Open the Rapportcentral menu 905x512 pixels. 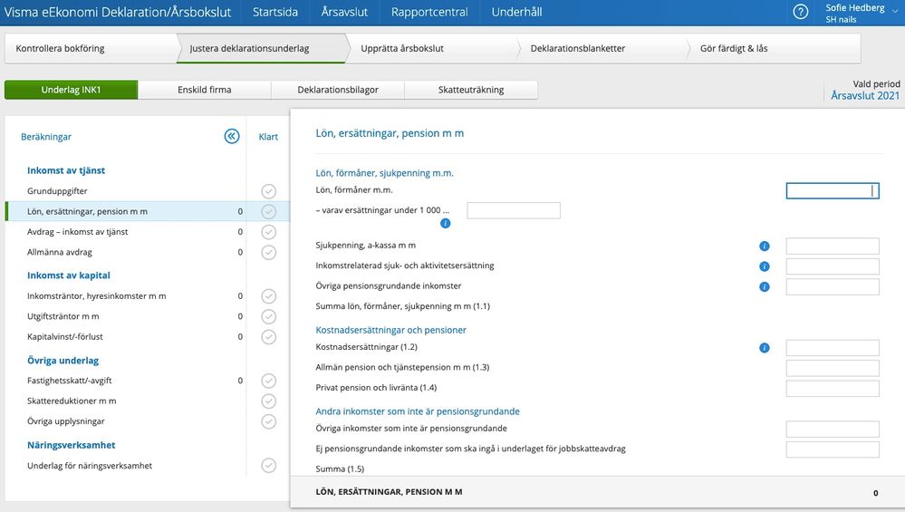(429, 13)
